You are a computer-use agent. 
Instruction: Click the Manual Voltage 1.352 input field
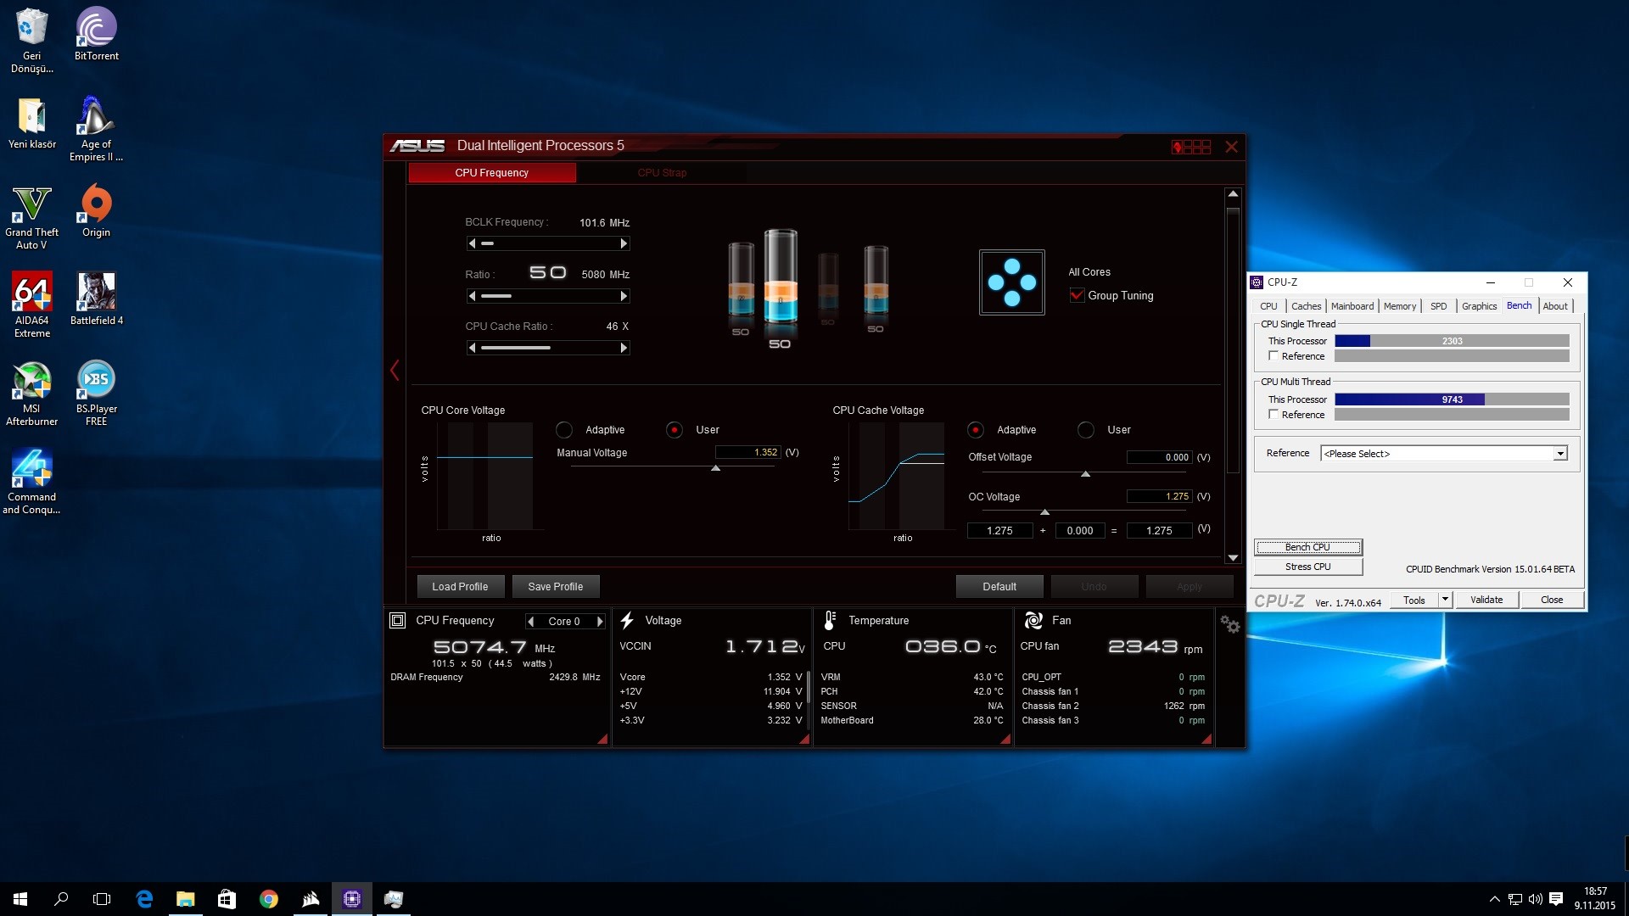747,452
